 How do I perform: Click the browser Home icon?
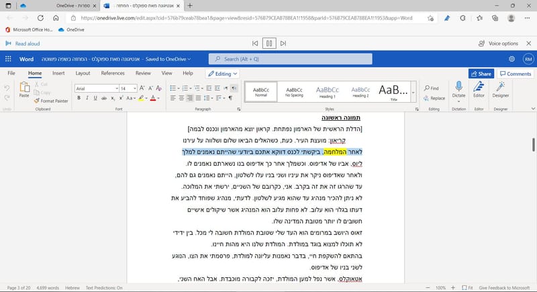click(x=56, y=18)
